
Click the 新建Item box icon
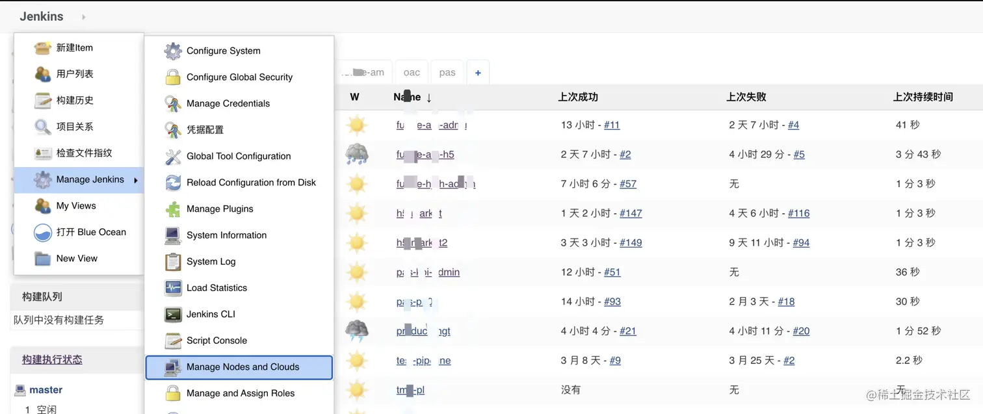tap(43, 47)
